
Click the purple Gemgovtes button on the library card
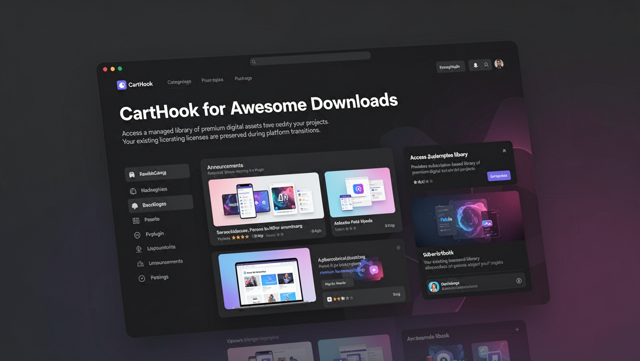(x=499, y=176)
